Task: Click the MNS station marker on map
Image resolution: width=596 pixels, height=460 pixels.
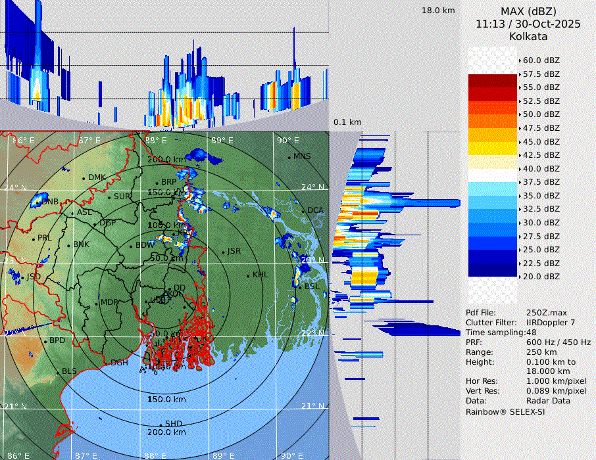Action: 289,156
